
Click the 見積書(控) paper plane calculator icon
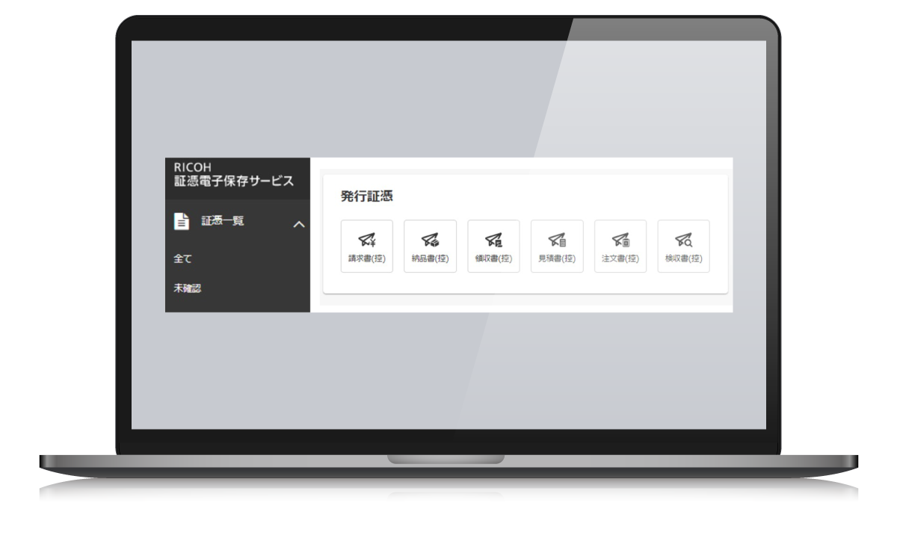coord(557,240)
